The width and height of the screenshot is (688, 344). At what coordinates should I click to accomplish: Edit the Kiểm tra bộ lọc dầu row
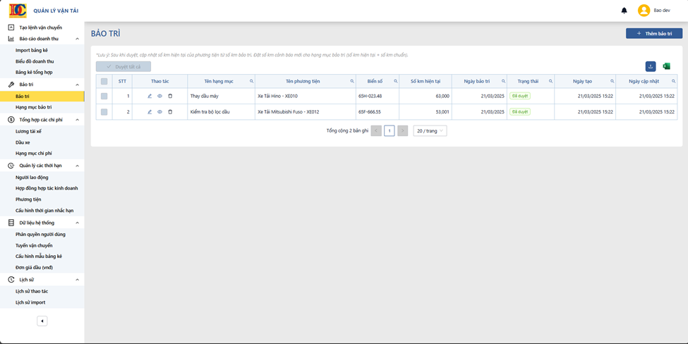(x=150, y=112)
